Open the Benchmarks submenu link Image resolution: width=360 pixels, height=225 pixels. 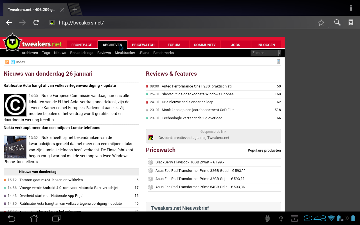[x=163, y=53]
